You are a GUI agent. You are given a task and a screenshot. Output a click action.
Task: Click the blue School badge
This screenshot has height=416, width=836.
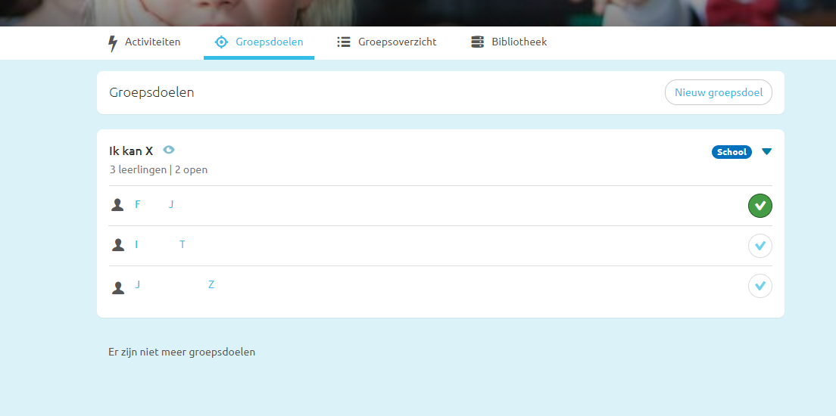[731, 152]
